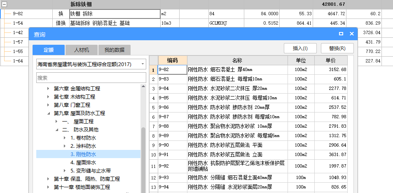Image resolution: width=393 pixels, height=193 pixels.
Task: Click the 替换(R) button
Action: point(337,48)
